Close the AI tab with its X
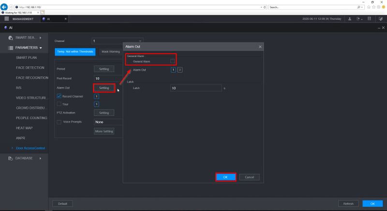 (66, 19)
